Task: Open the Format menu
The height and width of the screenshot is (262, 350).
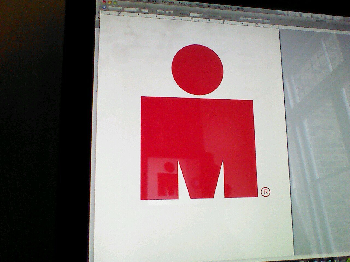Action: point(168,2)
